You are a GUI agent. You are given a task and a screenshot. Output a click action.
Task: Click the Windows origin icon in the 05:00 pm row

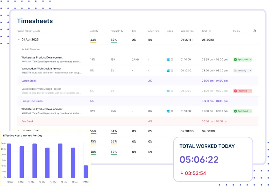(168, 111)
